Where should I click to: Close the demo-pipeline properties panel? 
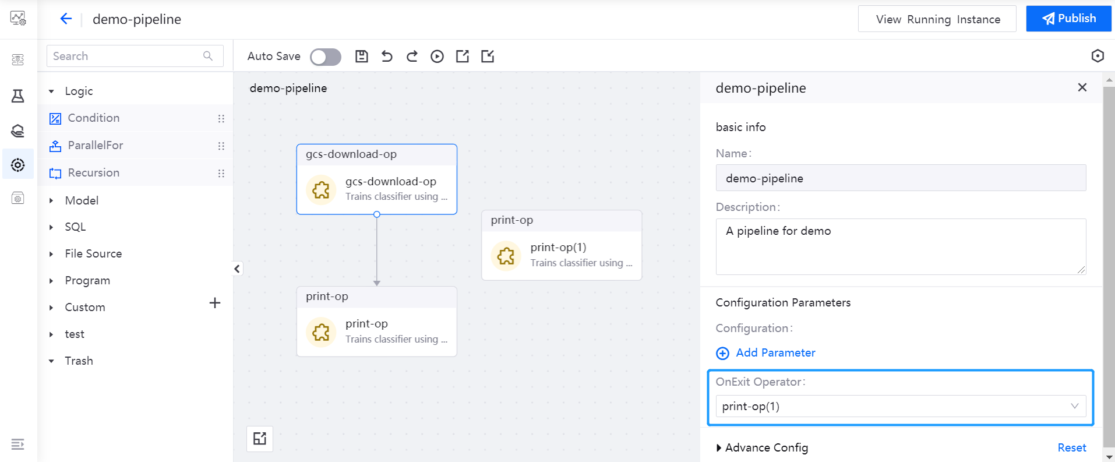click(x=1082, y=87)
